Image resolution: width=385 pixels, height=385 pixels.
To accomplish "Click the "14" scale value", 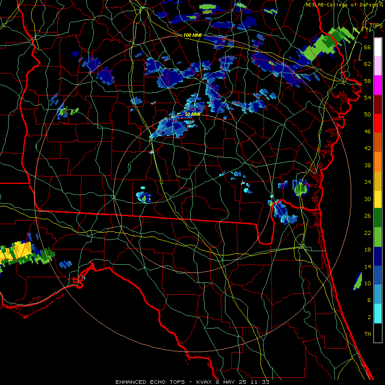I will [x=367, y=267].
